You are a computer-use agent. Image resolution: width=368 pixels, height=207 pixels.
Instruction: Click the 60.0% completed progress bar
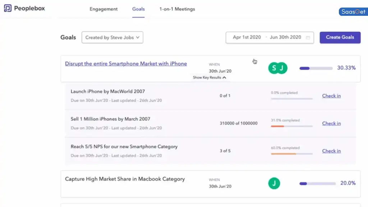tap(292, 154)
